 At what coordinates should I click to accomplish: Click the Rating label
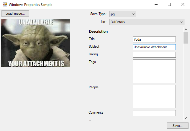click(93, 54)
